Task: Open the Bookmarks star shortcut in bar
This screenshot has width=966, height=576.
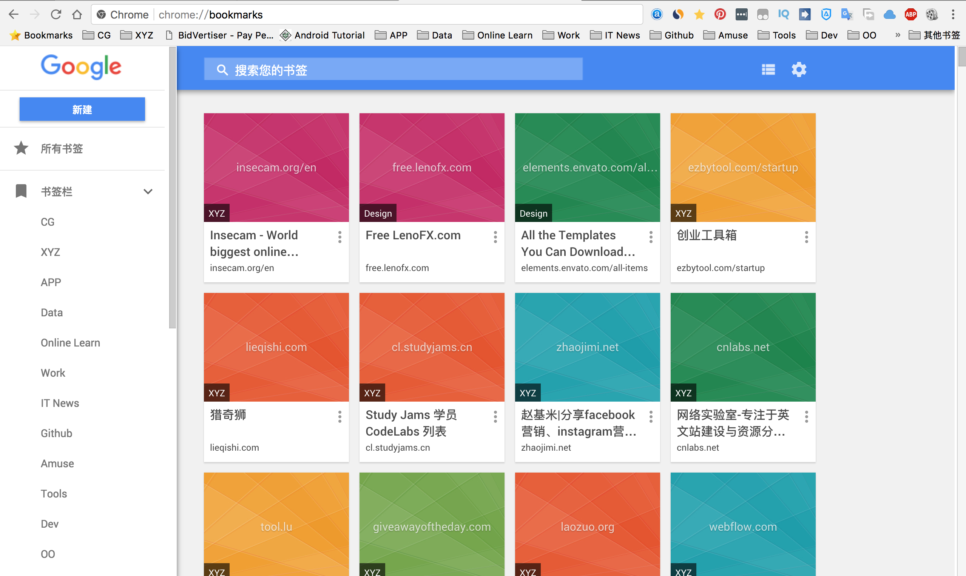Action: point(41,35)
